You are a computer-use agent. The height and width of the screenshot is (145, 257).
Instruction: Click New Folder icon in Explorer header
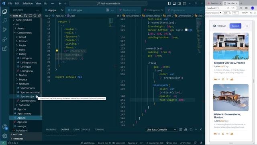[30, 16]
